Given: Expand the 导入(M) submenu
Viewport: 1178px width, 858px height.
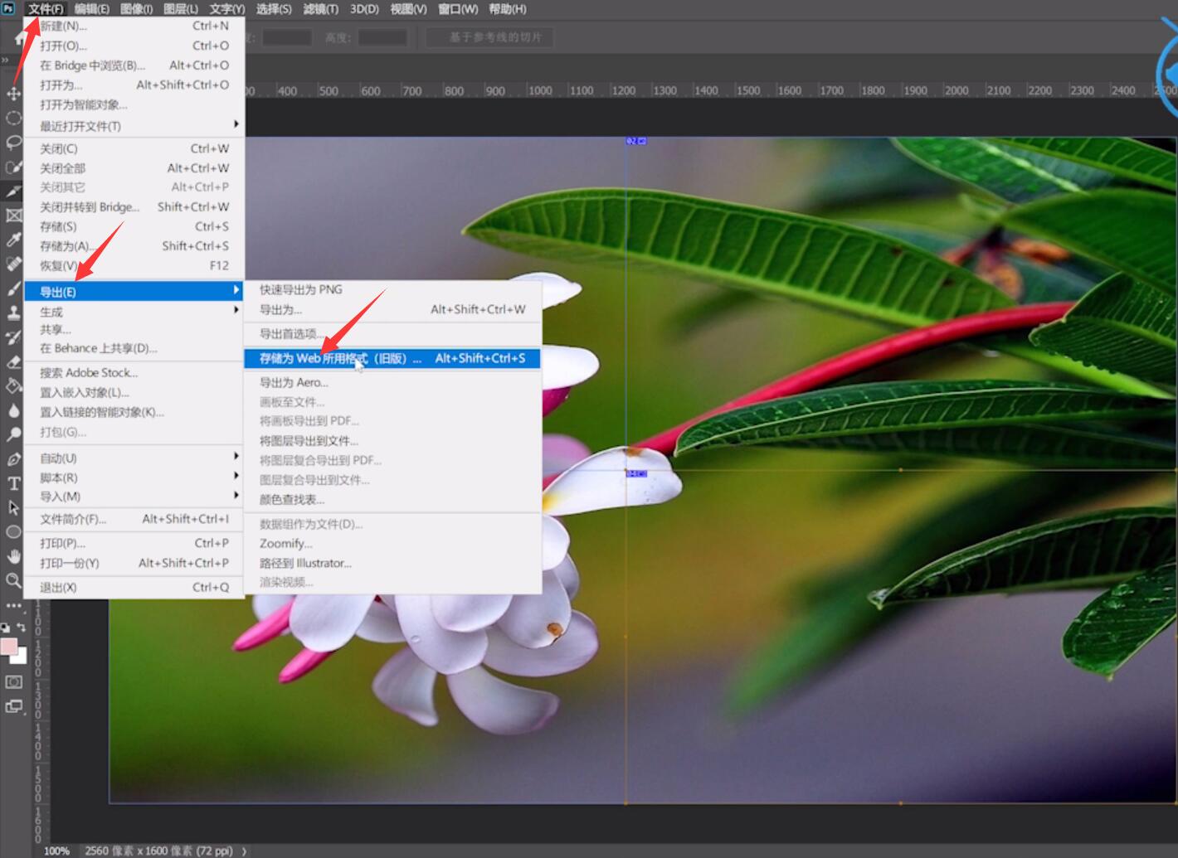Looking at the screenshot, I should click(134, 497).
